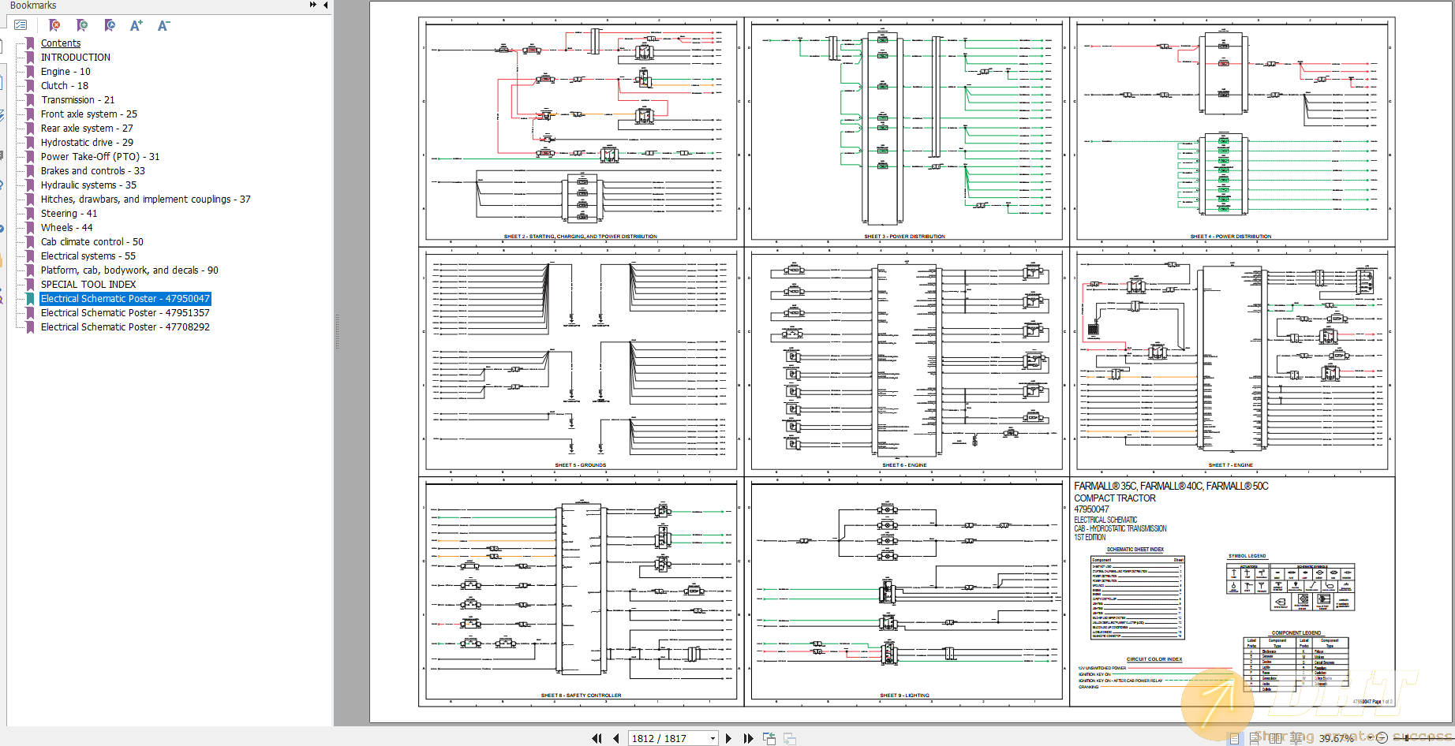Expand the Bookmarks panel with double arrow

click(313, 5)
